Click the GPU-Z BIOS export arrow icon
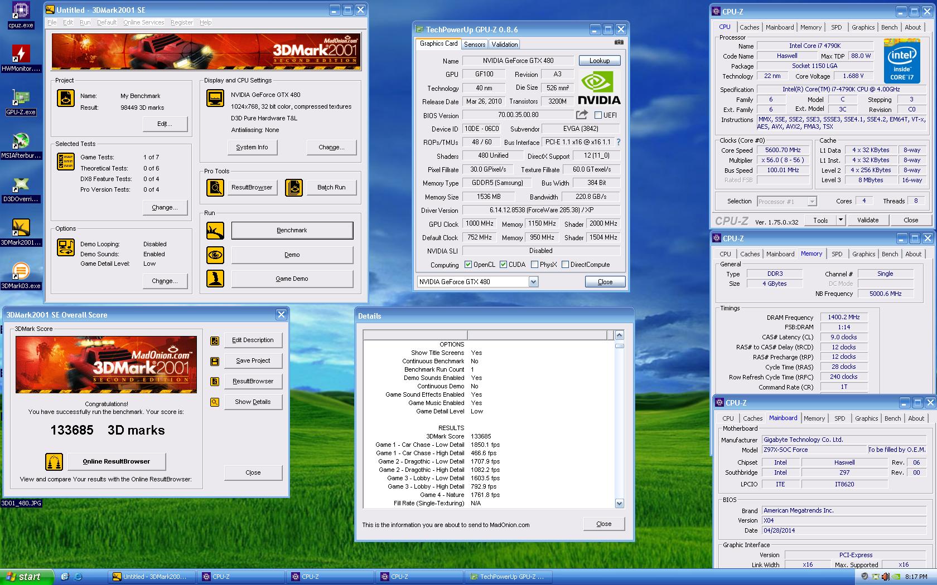The image size is (937, 585). (x=582, y=115)
